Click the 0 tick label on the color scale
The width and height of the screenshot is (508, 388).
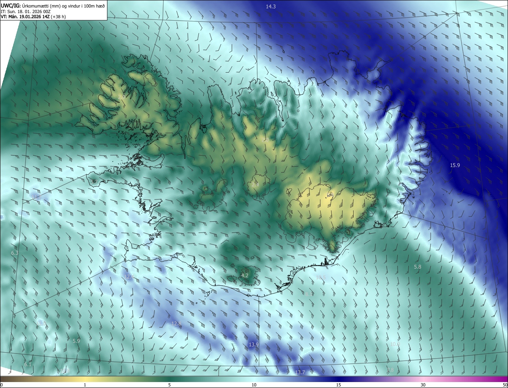[2, 385]
